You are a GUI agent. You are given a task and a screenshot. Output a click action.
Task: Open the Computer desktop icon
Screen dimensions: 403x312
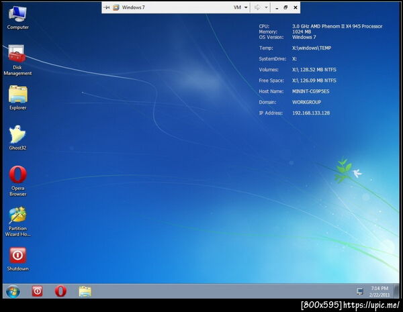coord(17,17)
